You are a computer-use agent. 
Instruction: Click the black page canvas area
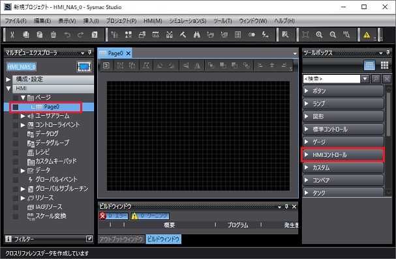(x=198, y=136)
